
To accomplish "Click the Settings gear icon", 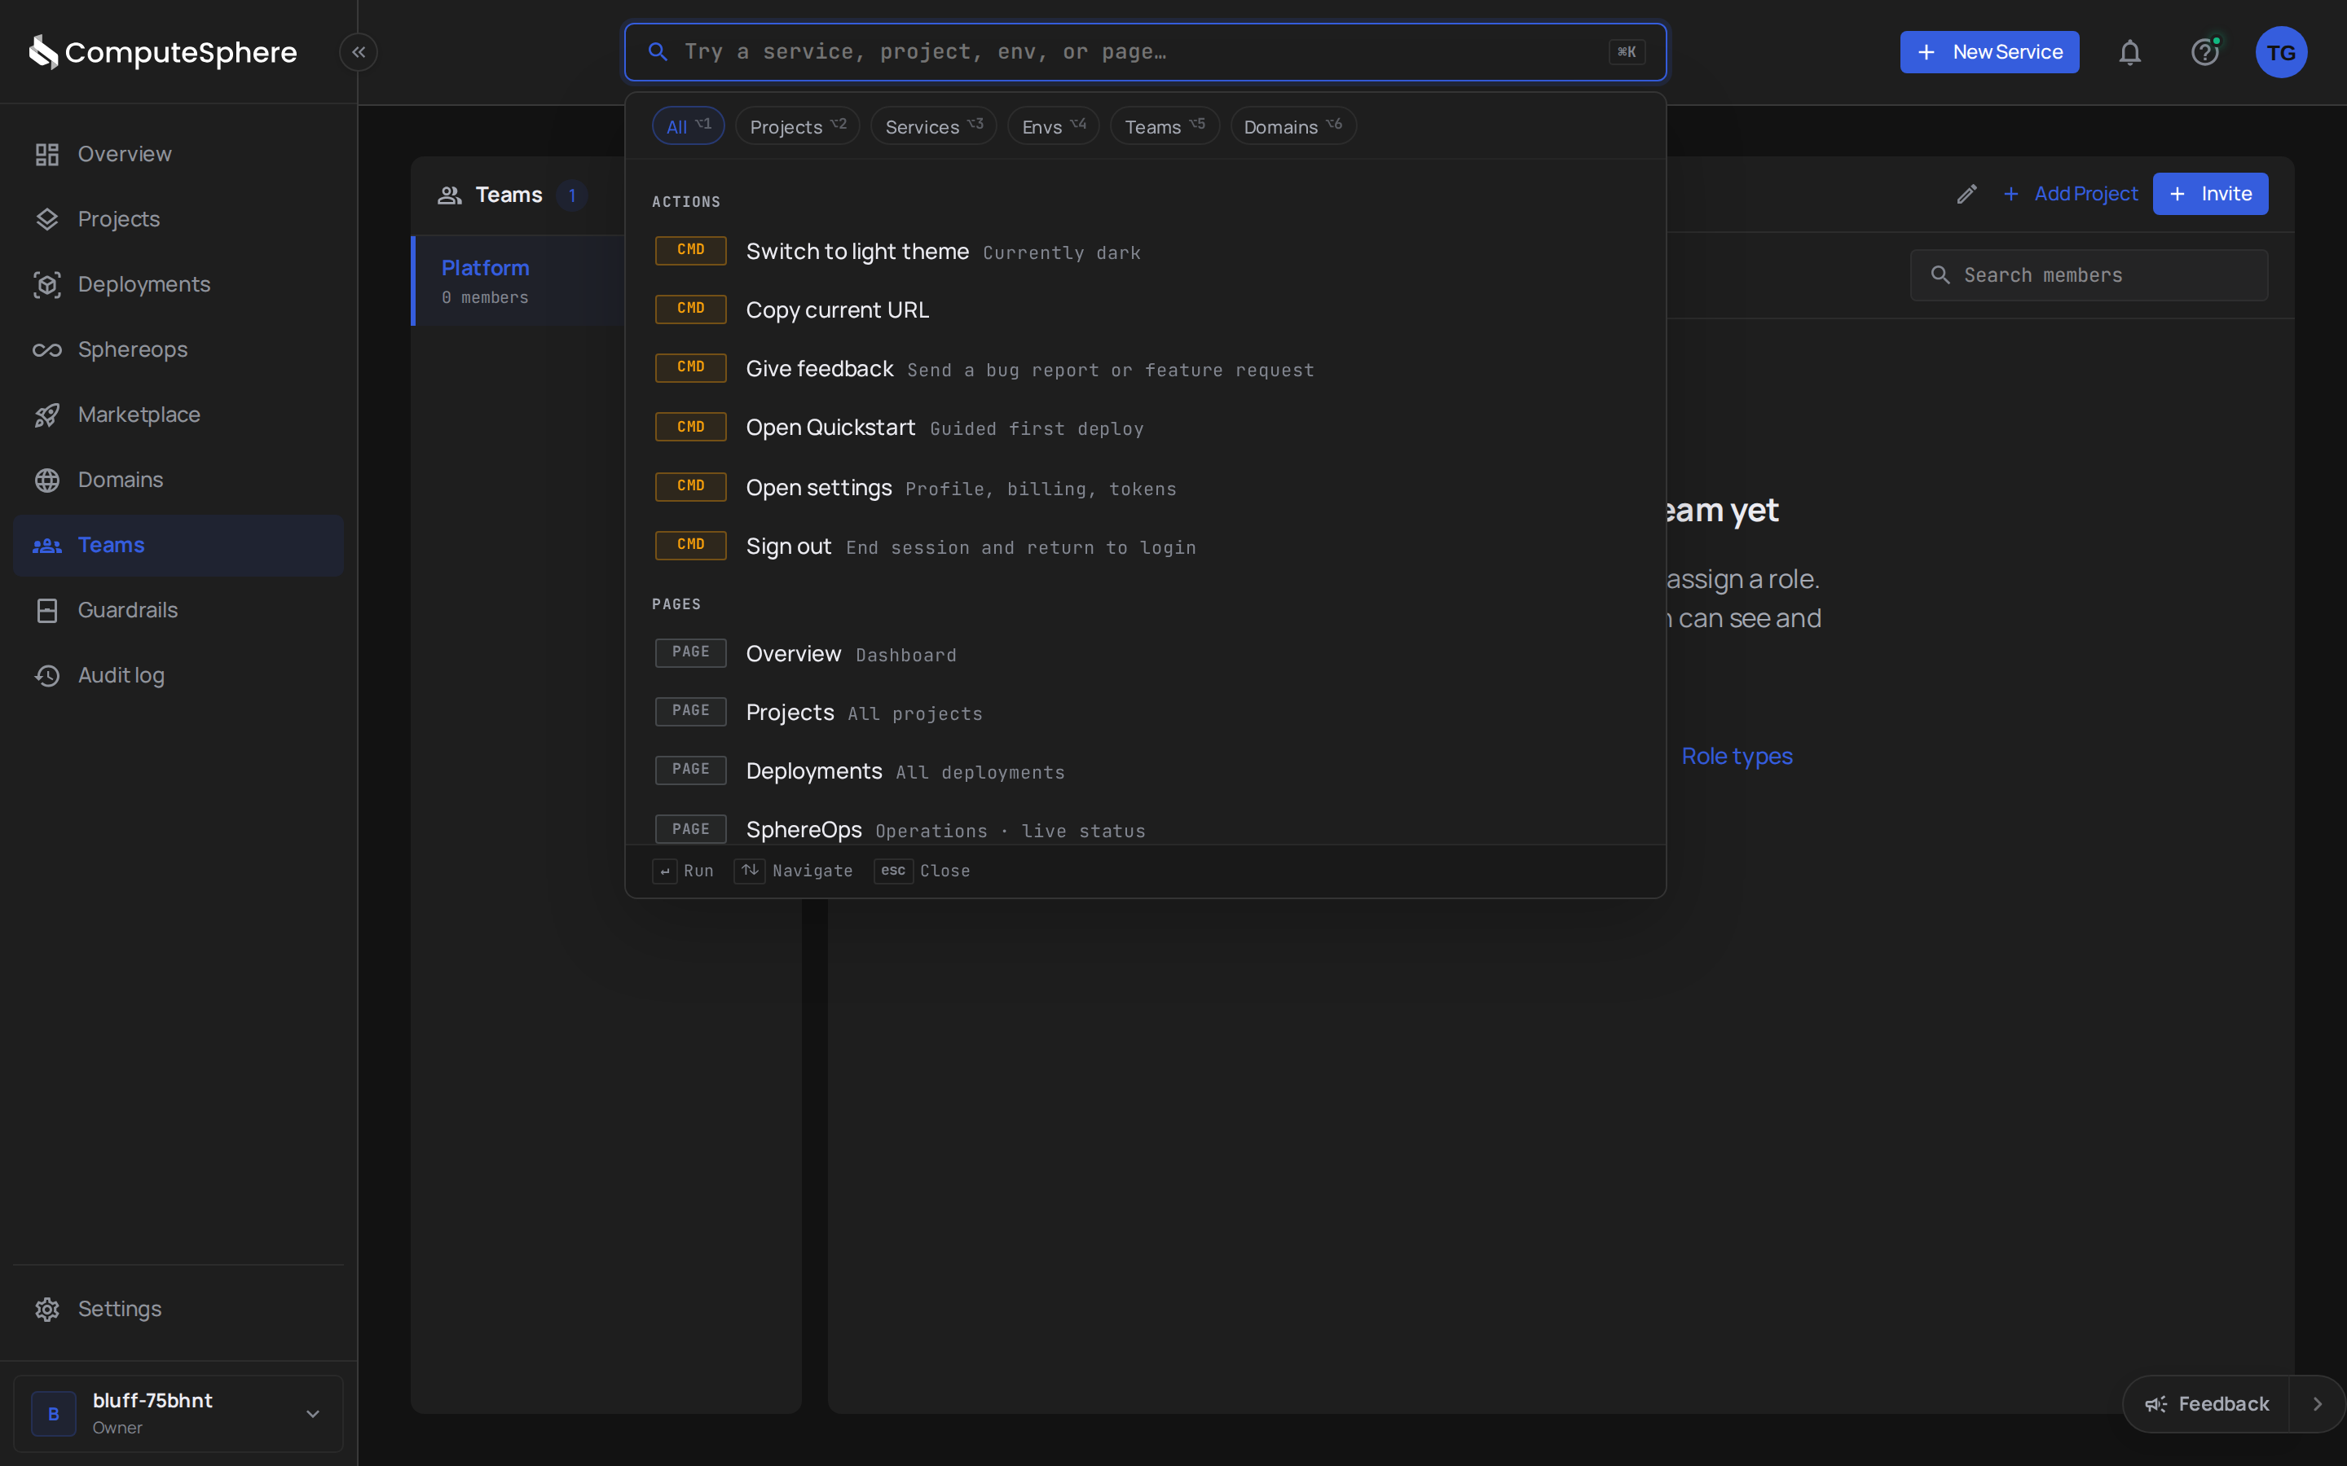I will click(46, 1309).
